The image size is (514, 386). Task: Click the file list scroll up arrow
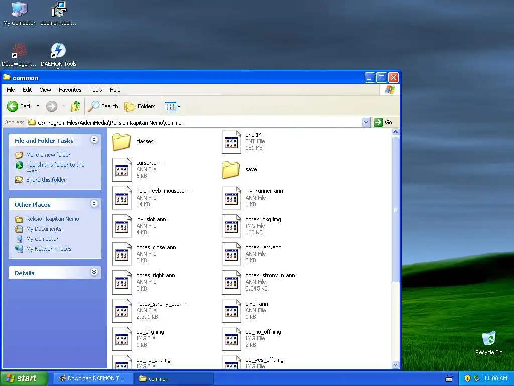pyautogui.click(x=395, y=132)
